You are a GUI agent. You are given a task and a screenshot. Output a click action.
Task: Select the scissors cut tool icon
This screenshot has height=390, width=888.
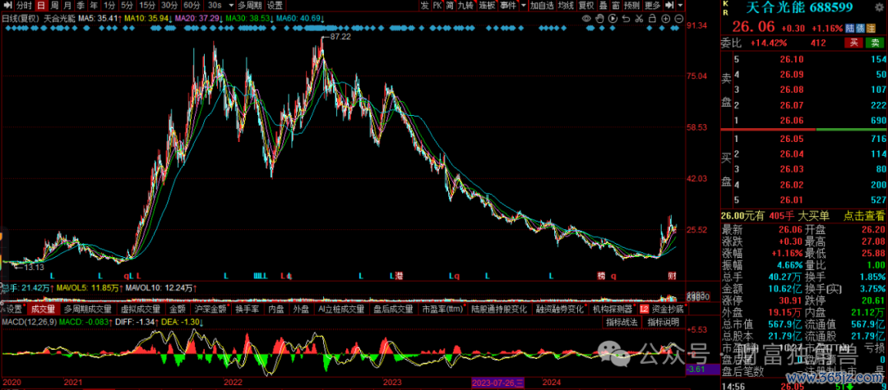tap(639, 19)
